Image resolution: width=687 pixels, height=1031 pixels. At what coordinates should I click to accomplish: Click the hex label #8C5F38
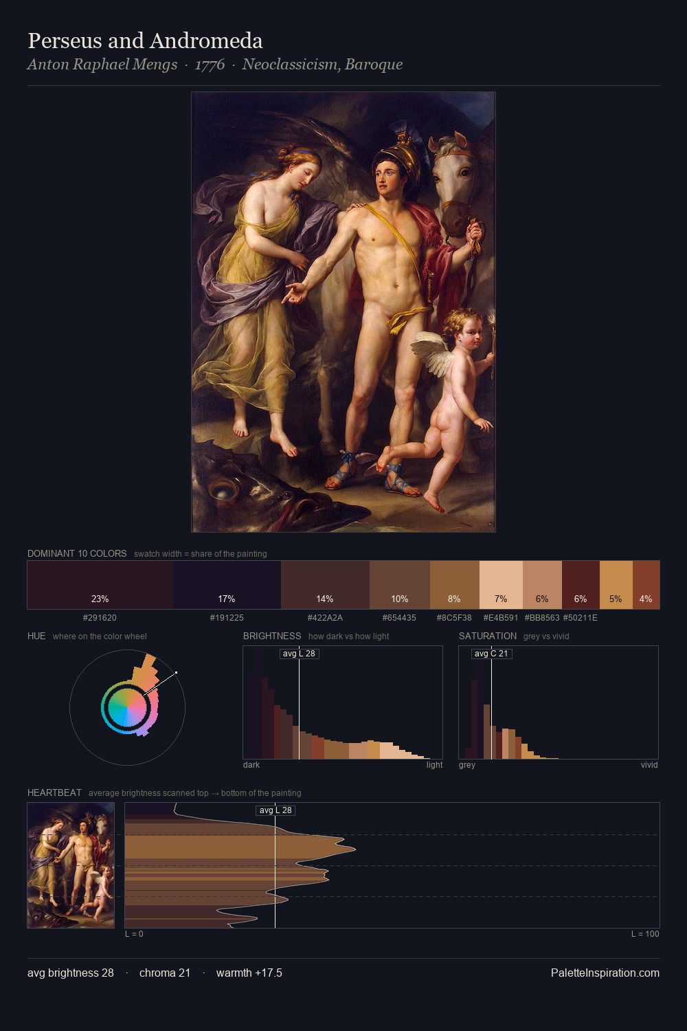[x=454, y=618]
